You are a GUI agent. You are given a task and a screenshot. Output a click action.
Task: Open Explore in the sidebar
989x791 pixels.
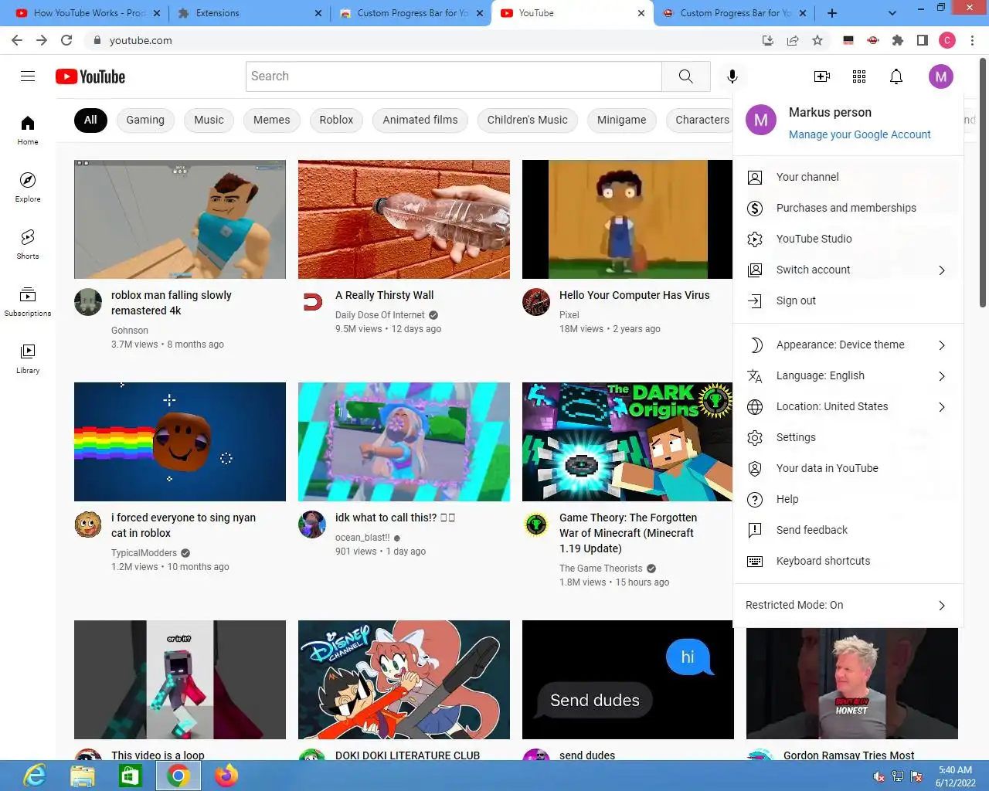click(x=28, y=187)
